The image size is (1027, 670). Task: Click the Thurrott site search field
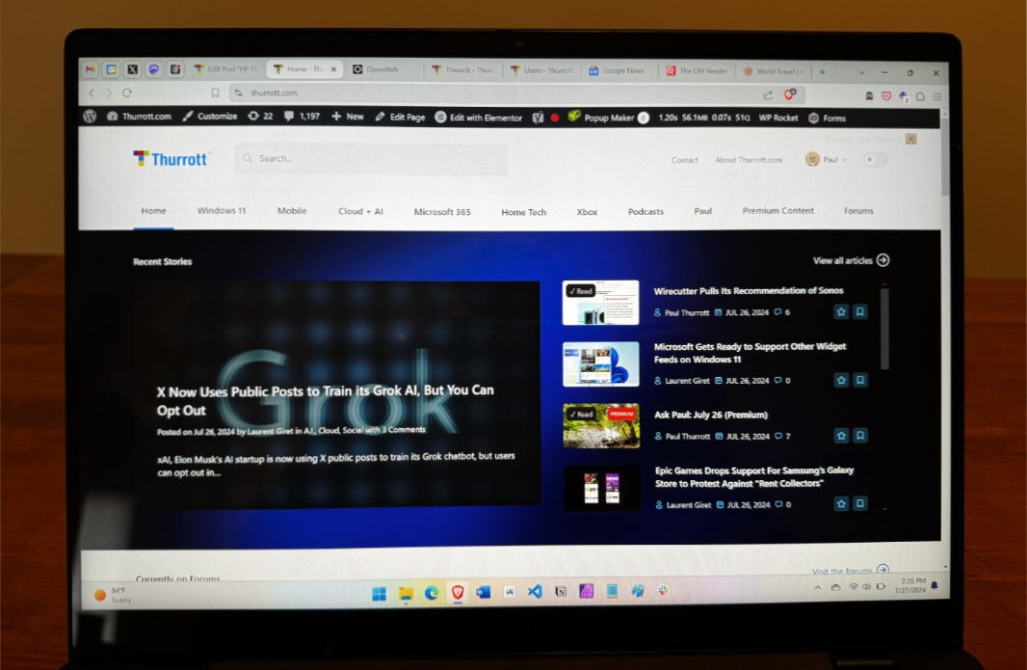coord(371,159)
